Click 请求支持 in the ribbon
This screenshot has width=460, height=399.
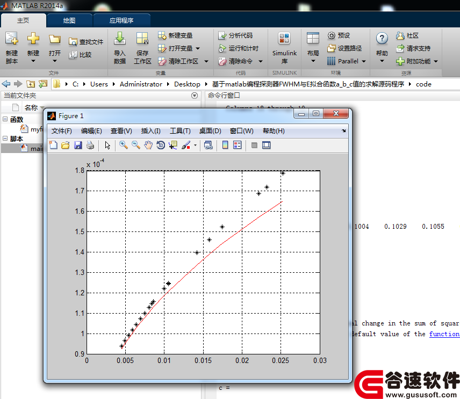tap(413, 48)
